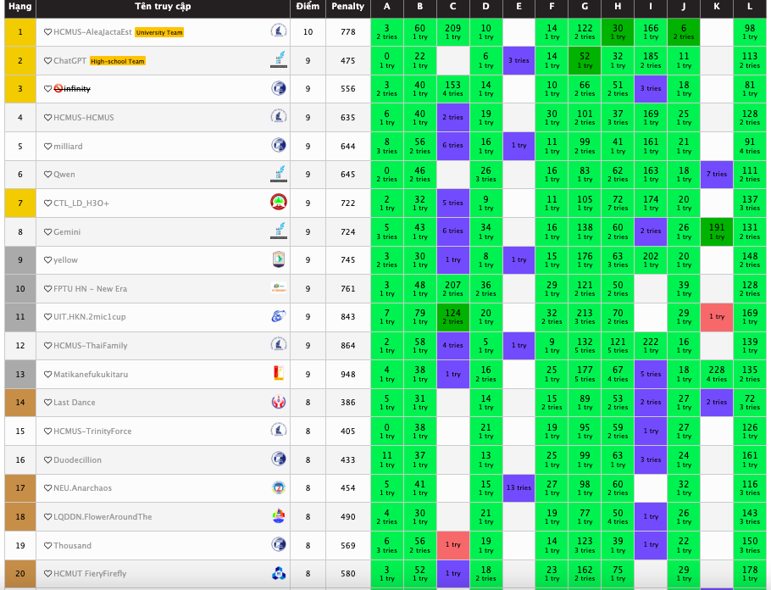Image resolution: width=771 pixels, height=590 pixels.
Task: Toggle favorite heart for Last Dance
Action: point(48,403)
